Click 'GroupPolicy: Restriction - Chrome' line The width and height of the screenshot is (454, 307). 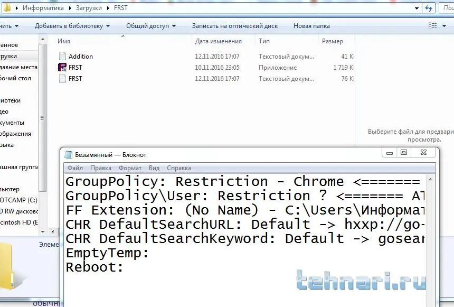point(243,182)
